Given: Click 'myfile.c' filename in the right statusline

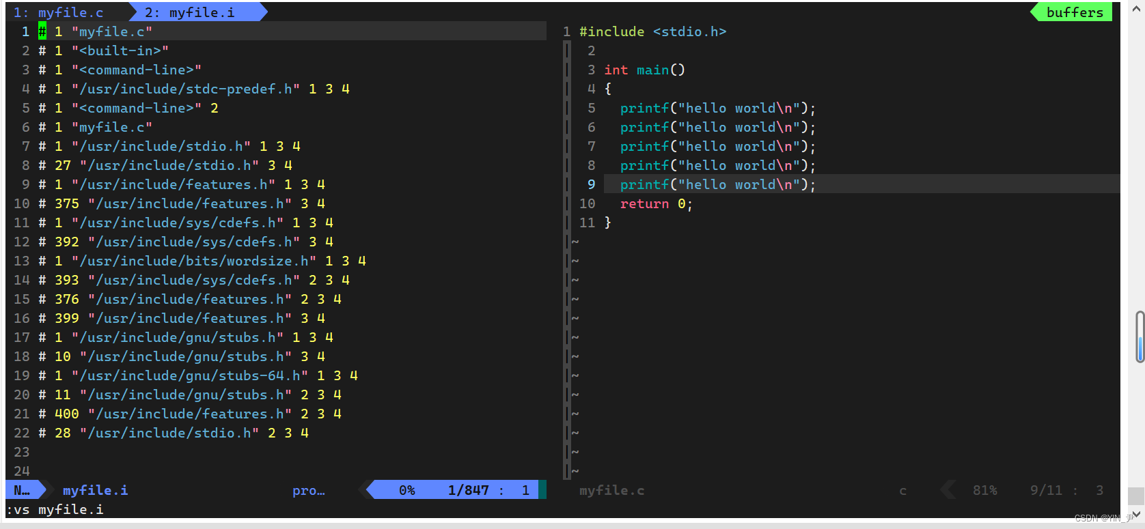Looking at the screenshot, I should (x=611, y=490).
